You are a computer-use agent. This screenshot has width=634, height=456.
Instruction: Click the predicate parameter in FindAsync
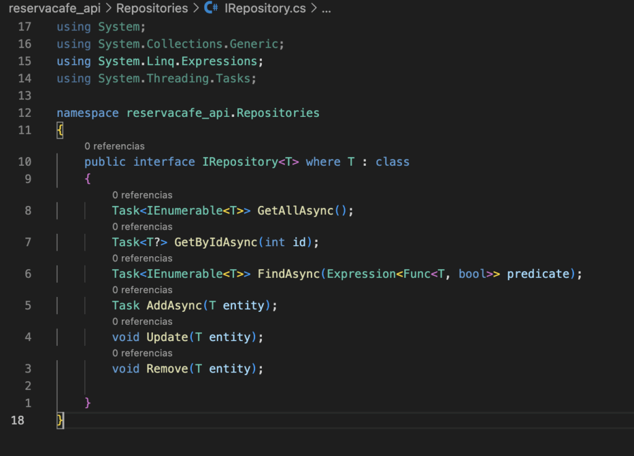537,274
